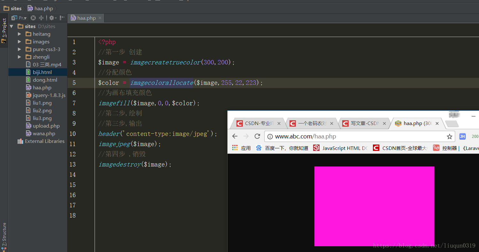
Task: View site information icon in address bar
Action: pos(270,137)
